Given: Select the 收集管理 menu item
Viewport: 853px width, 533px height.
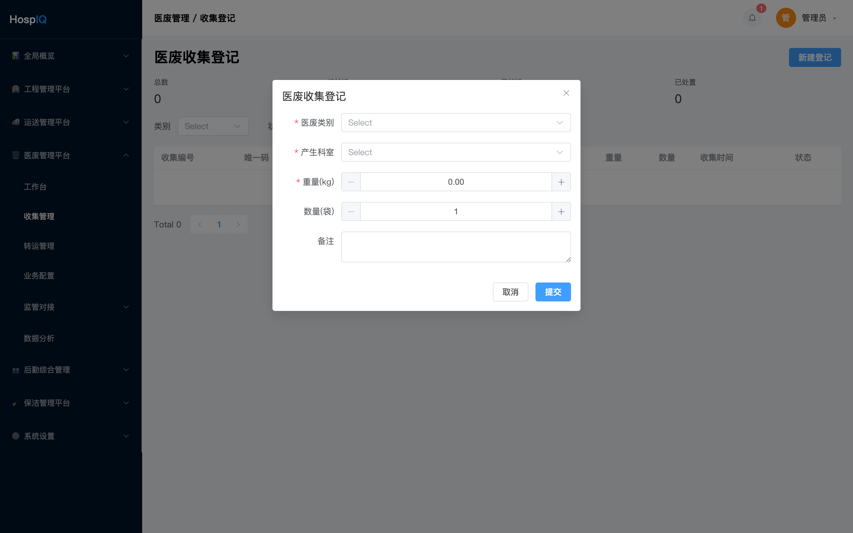Looking at the screenshot, I should [x=71, y=216].
